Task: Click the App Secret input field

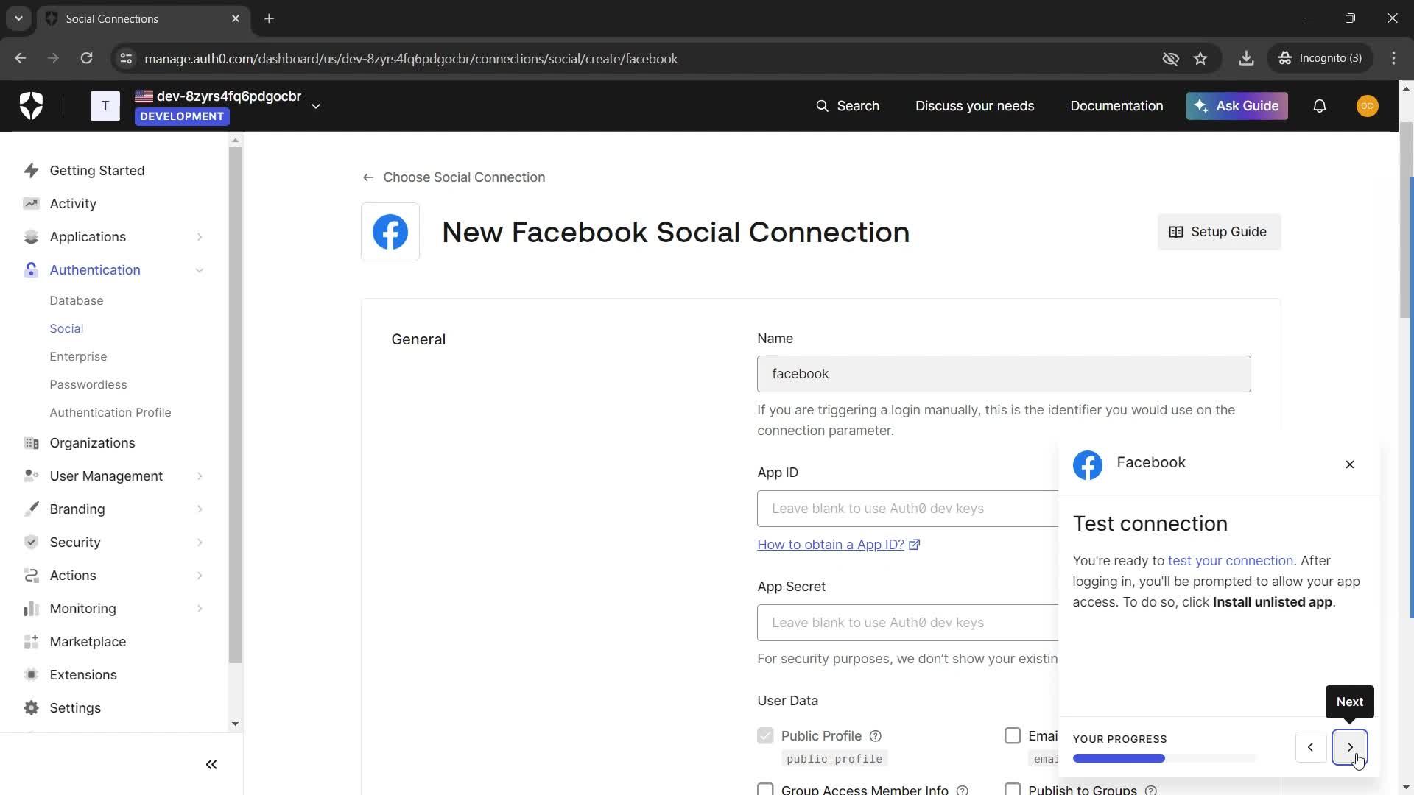Action: coord(907,623)
